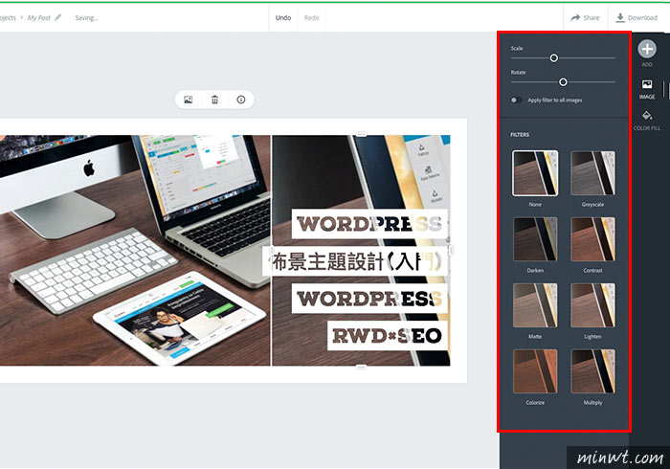Viewport: 670px width, 469px height.
Task: Open the info icon above canvas
Action: point(241,100)
